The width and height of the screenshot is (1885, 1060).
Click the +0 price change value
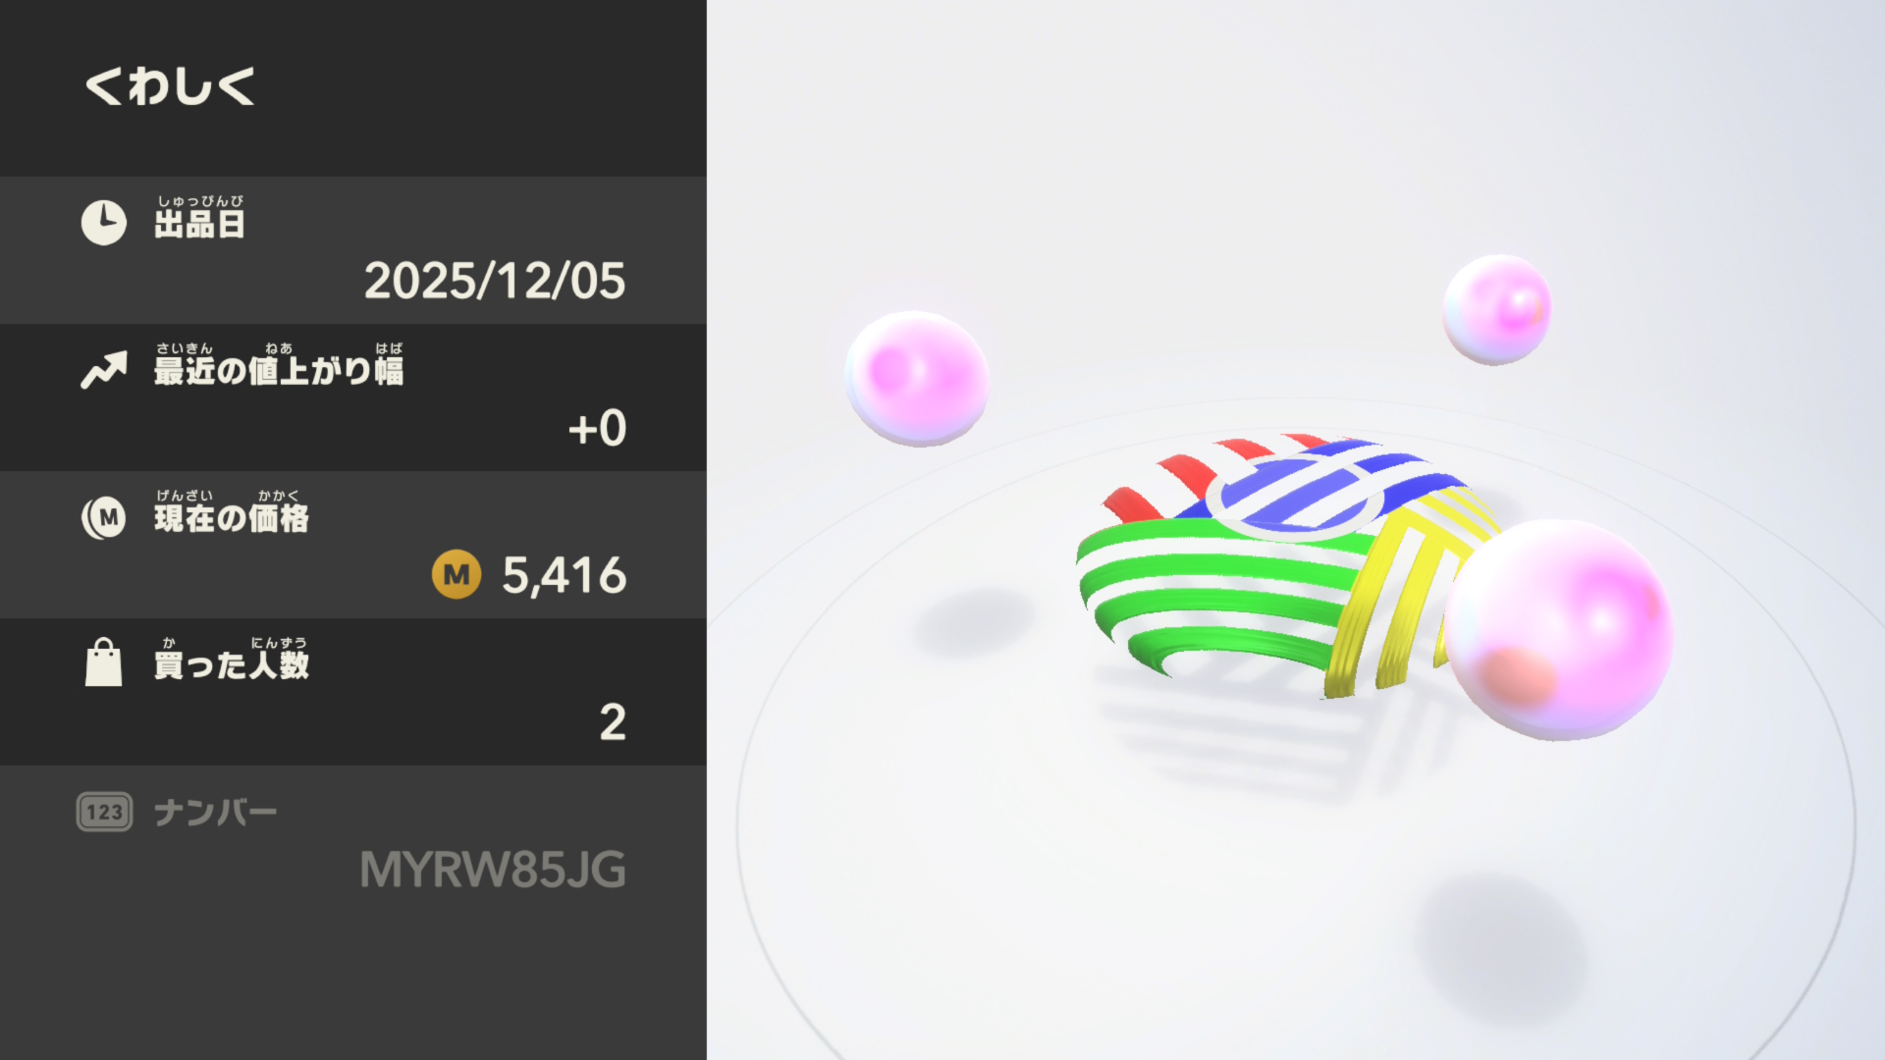597,428
